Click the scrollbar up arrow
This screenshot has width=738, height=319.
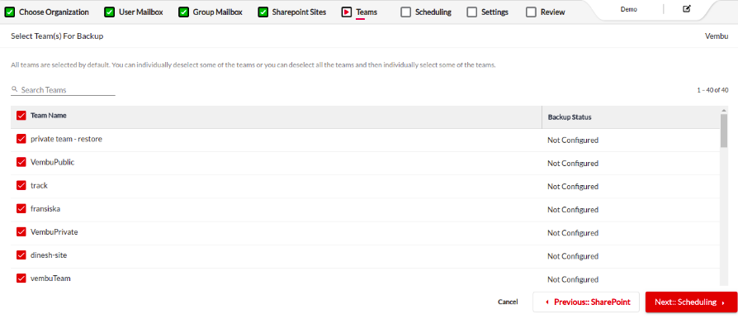tap(724, 110)
